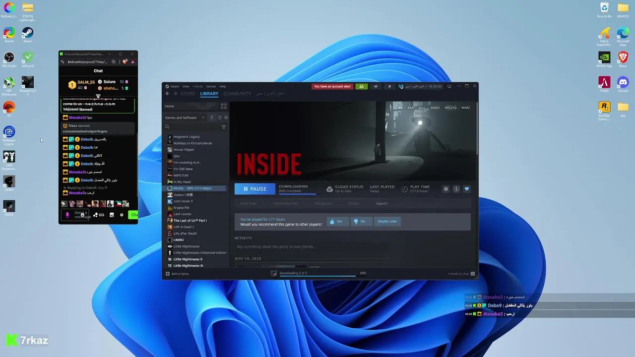Open the Brave browser desktop icon

(x=623, y=59)
